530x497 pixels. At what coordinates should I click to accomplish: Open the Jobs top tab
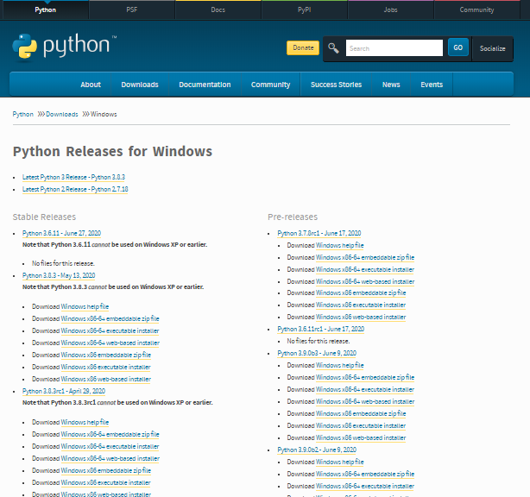pos(390,9)
